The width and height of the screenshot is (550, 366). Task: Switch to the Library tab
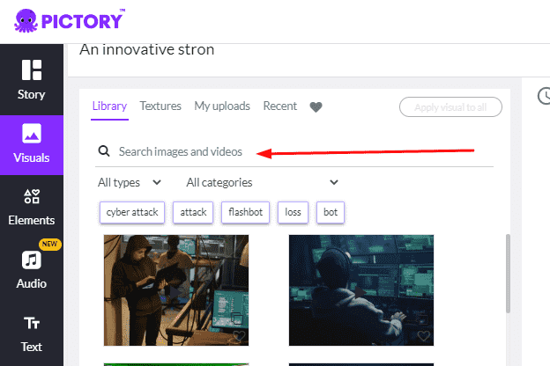[109, 106]
